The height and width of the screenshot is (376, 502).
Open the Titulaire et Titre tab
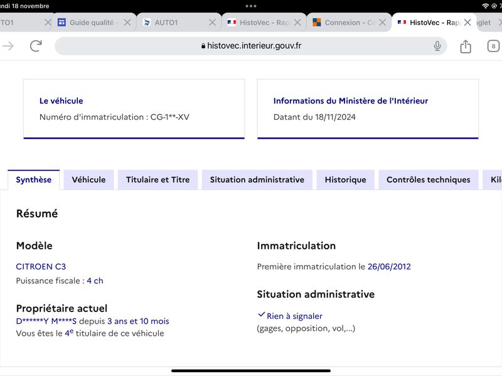(158, 180)
